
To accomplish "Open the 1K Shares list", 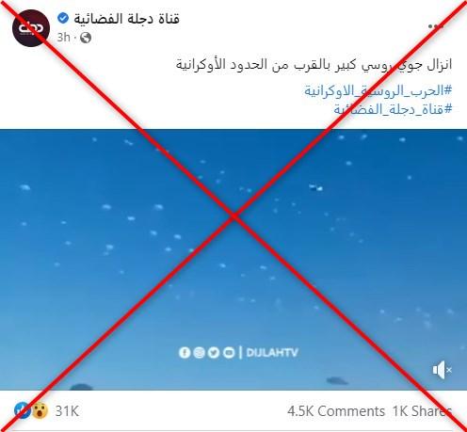I will tap(422, 411).
